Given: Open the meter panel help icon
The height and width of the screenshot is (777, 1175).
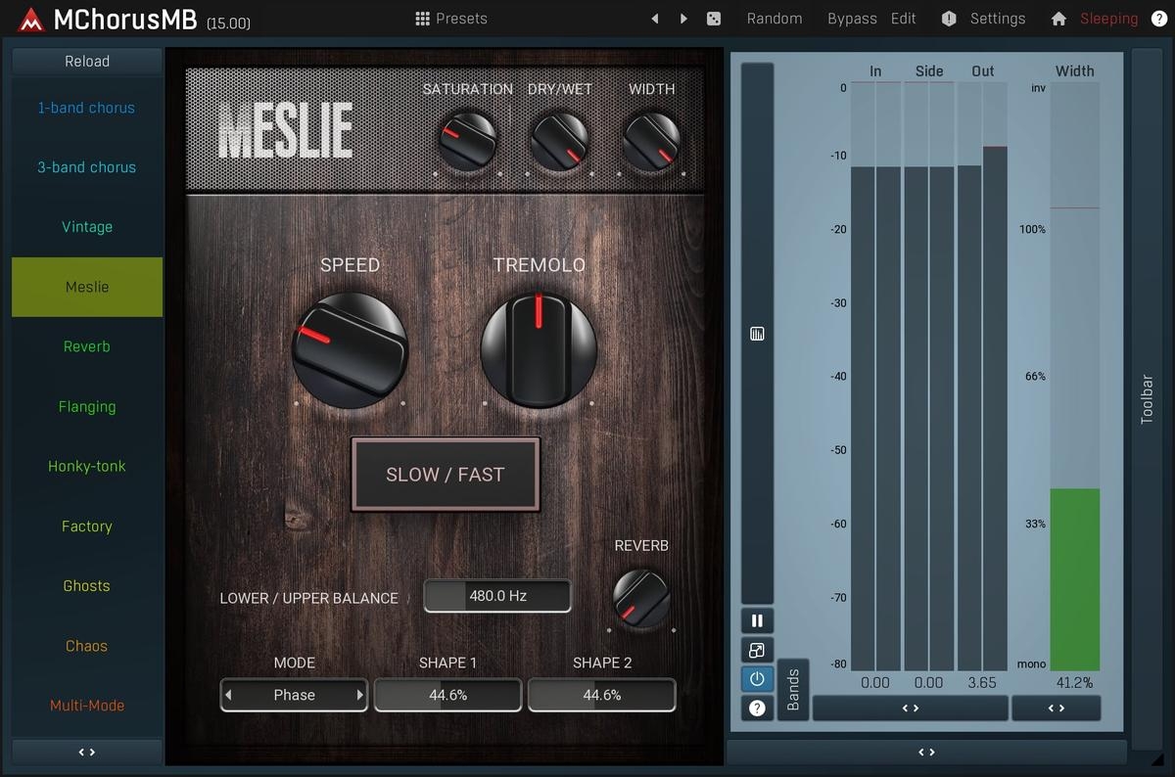Looking at the screenshot, I should 757,708.
